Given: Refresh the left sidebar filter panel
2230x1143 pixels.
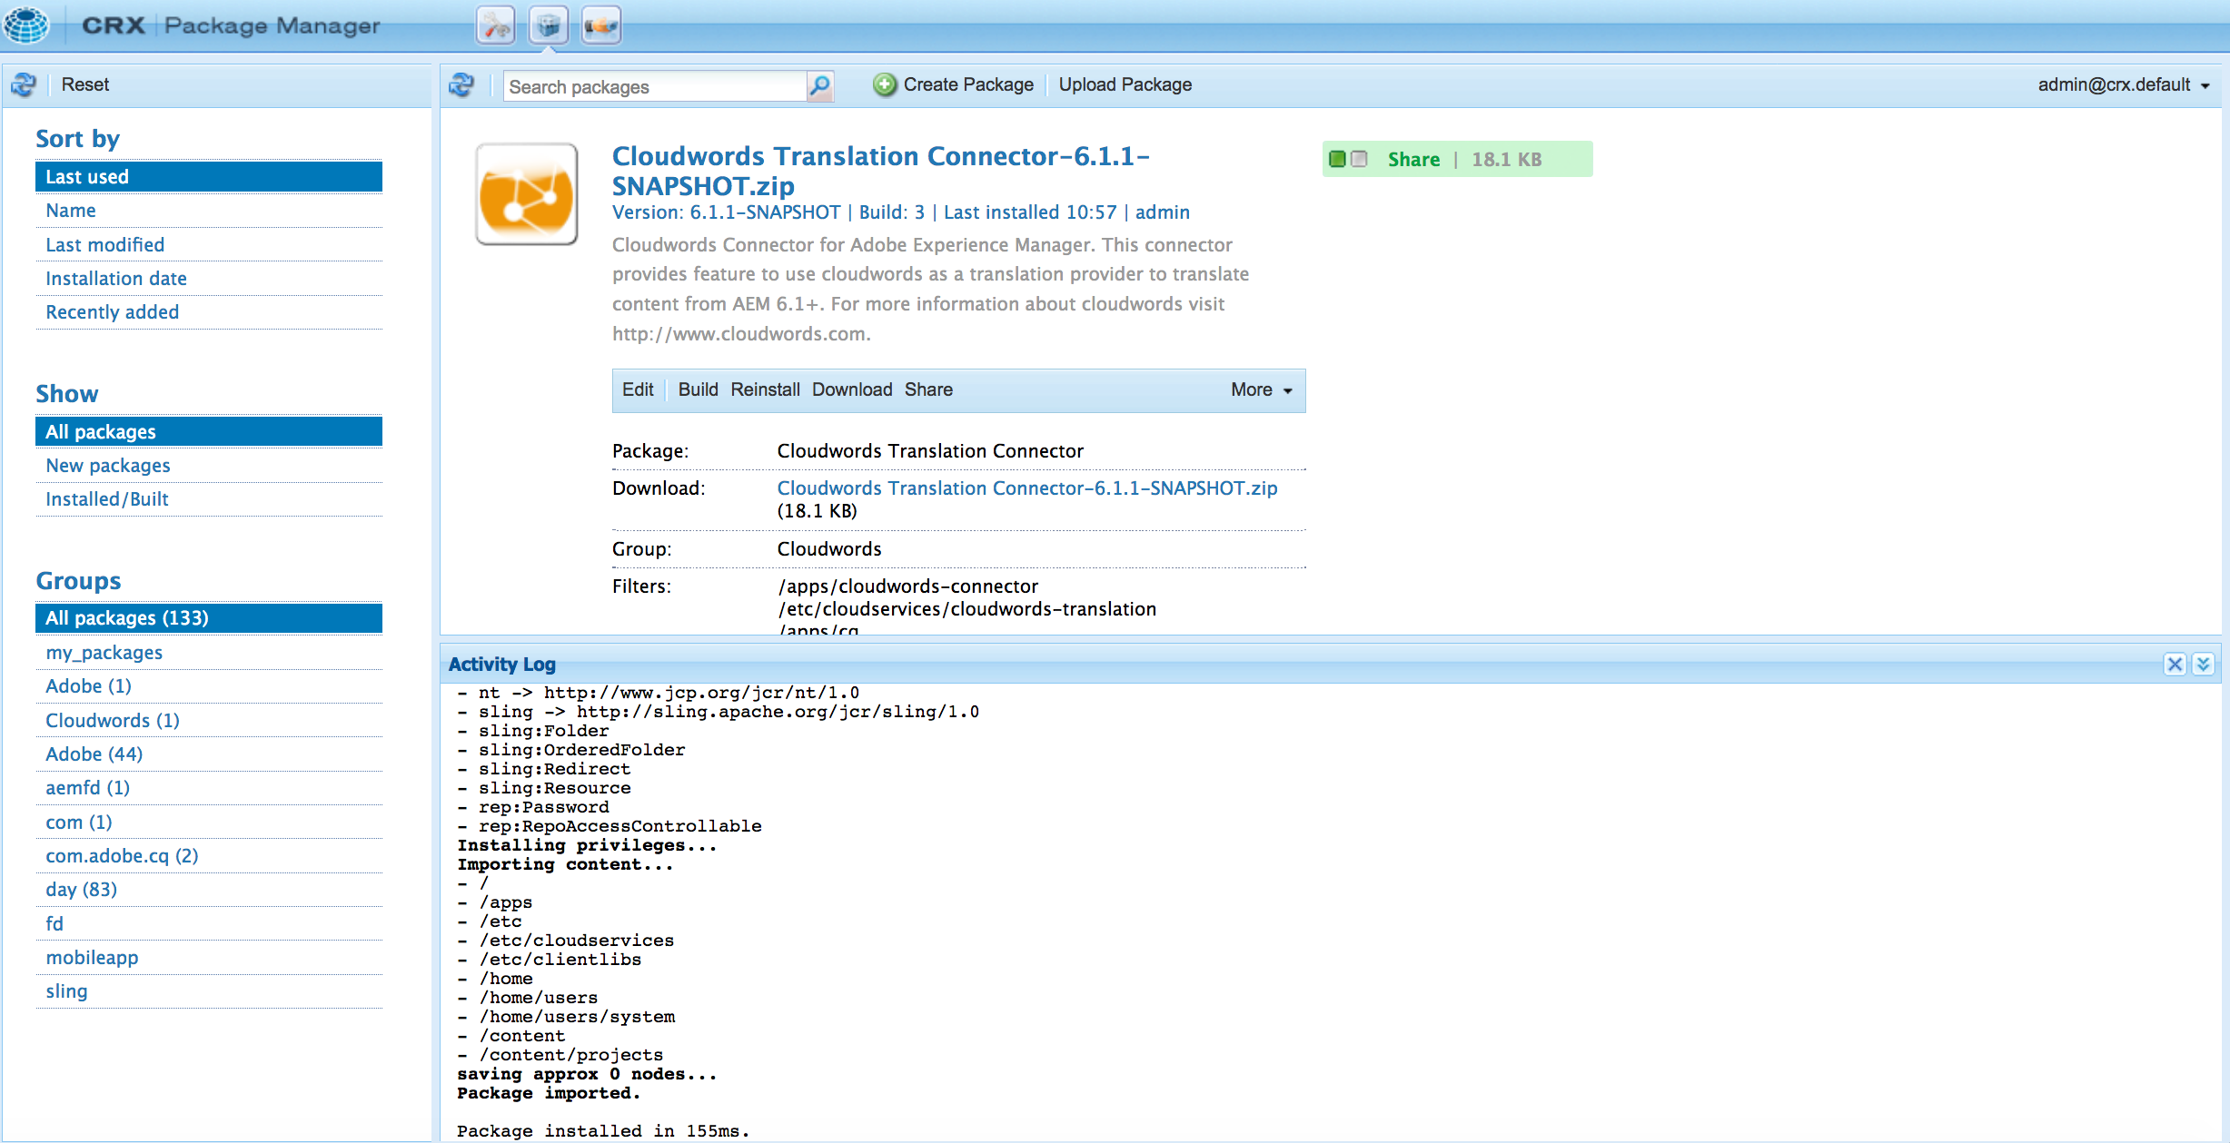Looking at the screenshot, I should pyautogui.click(x=24, y=84).
